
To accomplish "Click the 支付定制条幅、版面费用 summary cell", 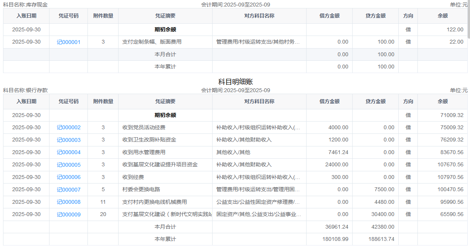I will pyautogui.click(x=152, y=42).
